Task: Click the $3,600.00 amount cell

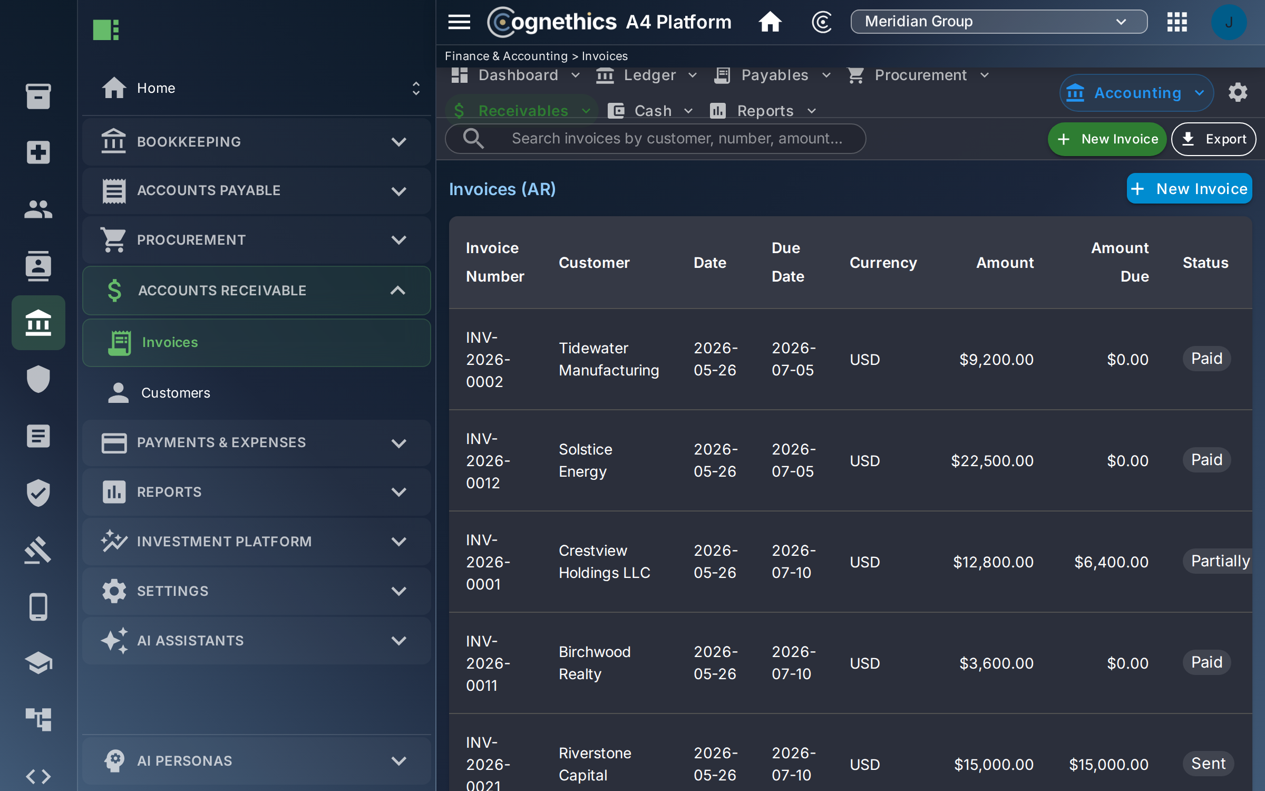Action: coord(996,663)
